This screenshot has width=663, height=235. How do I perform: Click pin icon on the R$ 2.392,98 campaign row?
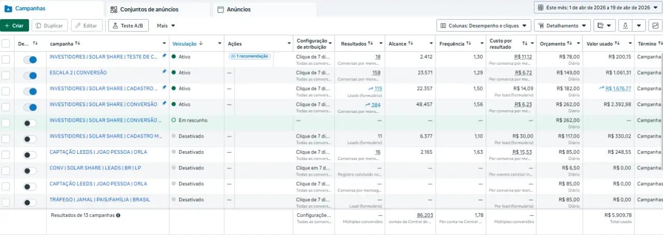[x=164, y=104]
